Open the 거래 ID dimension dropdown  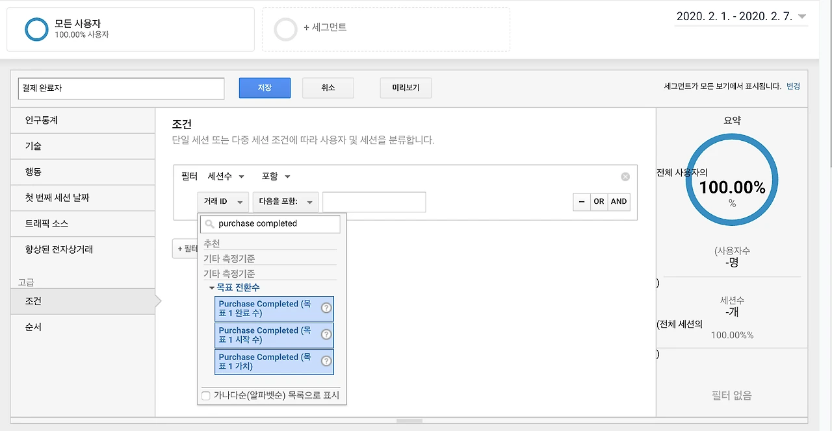223,202
